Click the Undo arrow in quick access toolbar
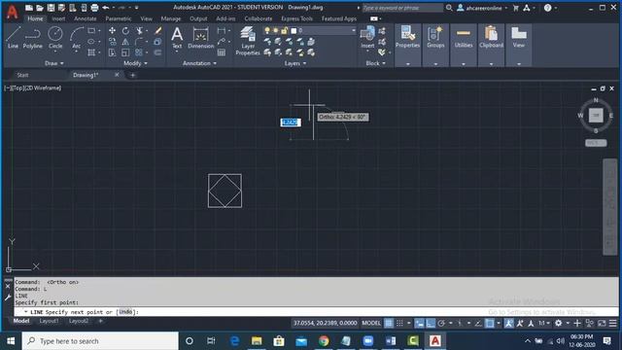The image size is (622, 350). [106, 8]
